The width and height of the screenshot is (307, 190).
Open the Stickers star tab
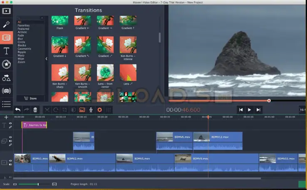[x=6, y=64]
